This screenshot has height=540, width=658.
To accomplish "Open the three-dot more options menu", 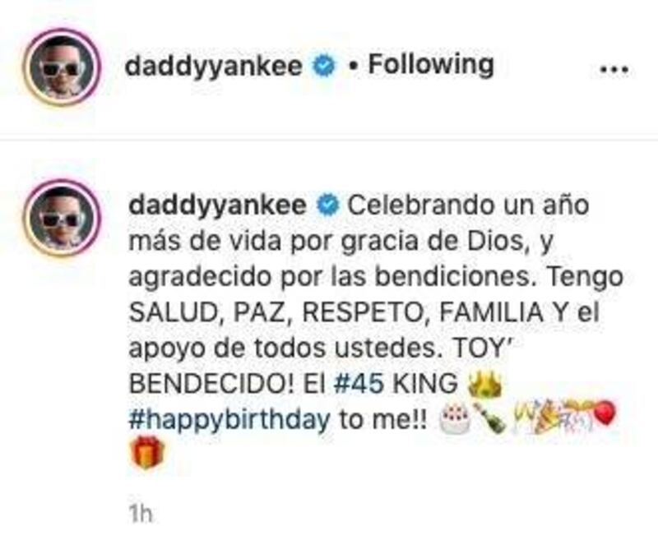I will (x=614, y=70).
